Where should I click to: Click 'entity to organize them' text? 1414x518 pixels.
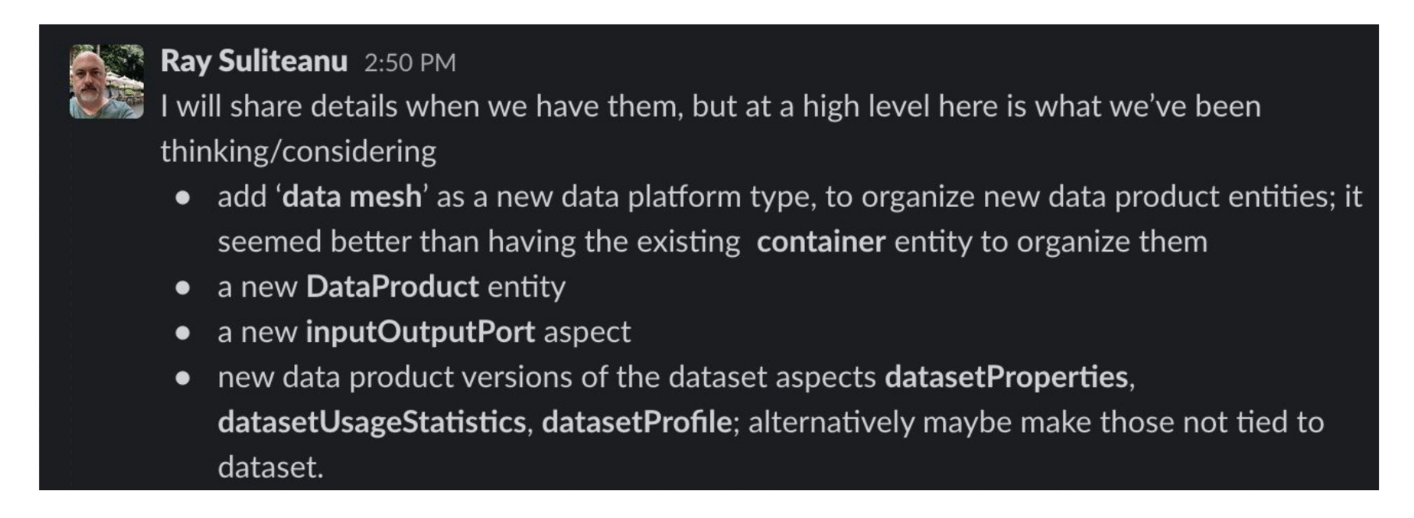[1051, 242]
